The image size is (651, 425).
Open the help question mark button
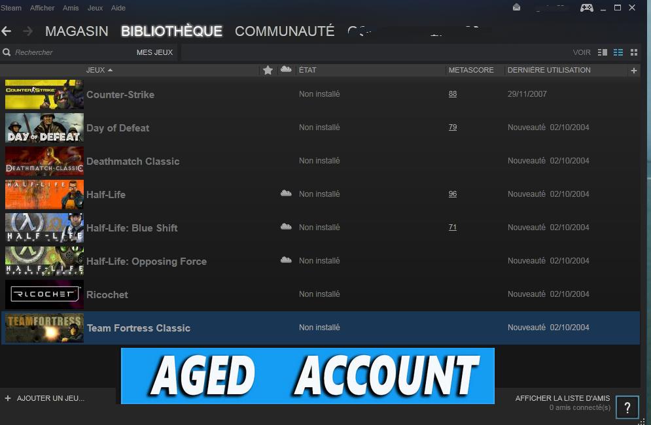point(627,407)
